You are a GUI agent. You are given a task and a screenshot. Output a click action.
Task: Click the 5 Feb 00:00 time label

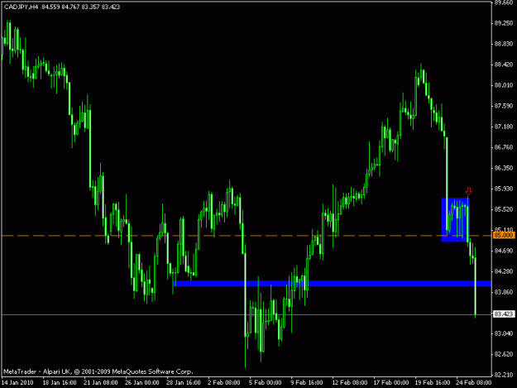click(266, 383)
